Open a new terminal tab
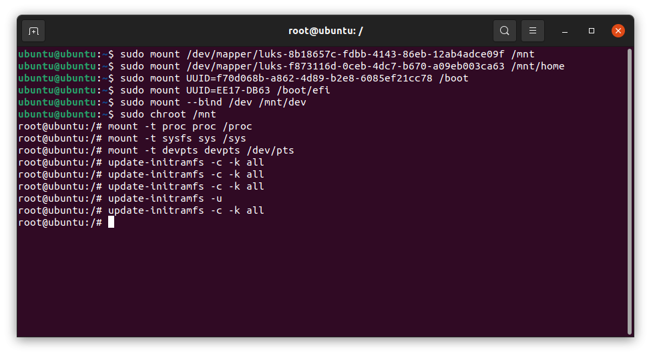 pyautogui.click(x=33, y=31)
